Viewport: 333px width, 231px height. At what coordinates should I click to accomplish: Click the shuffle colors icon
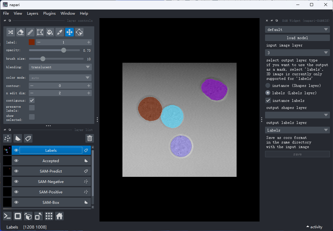11,32
